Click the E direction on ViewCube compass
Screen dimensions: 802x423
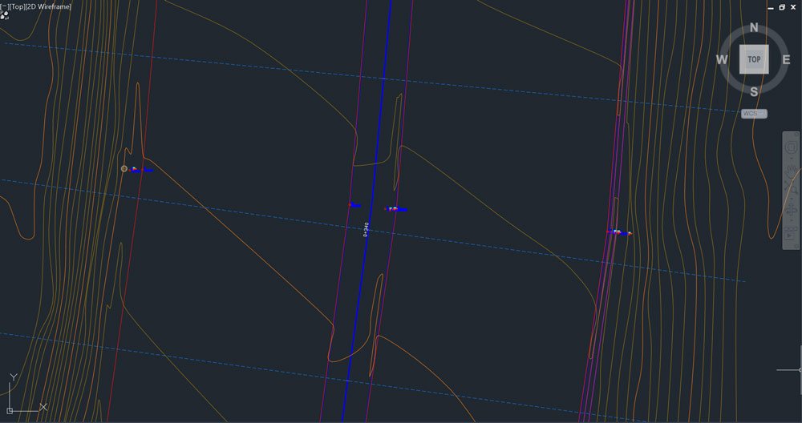point(786,59)
